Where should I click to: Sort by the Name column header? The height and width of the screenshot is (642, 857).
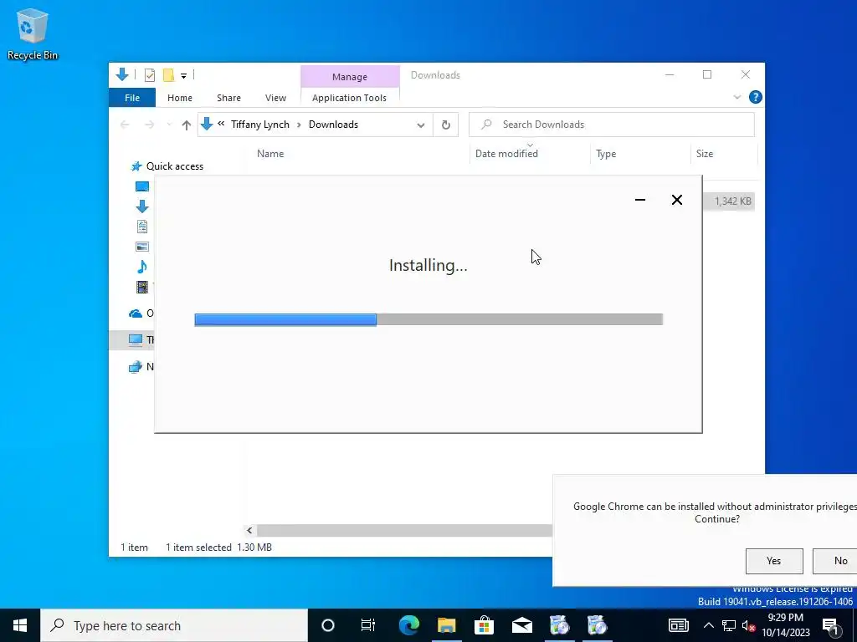click(x=270, y=154)
